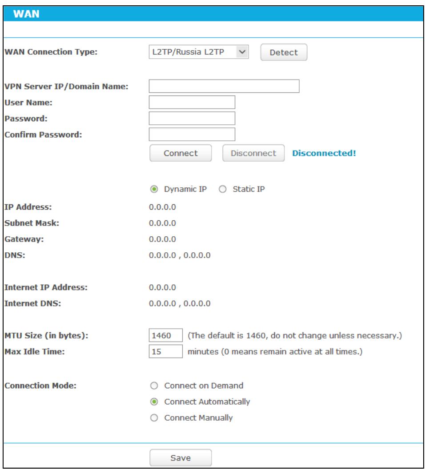This screenshot has height=469, width=425.
Task: Edit the MTU Size field
Action: click(x=166, y=335)
